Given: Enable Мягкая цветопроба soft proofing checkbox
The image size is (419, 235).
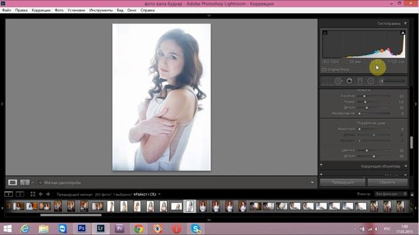Looking at the screenshot, I should click(x=41, y=183).
